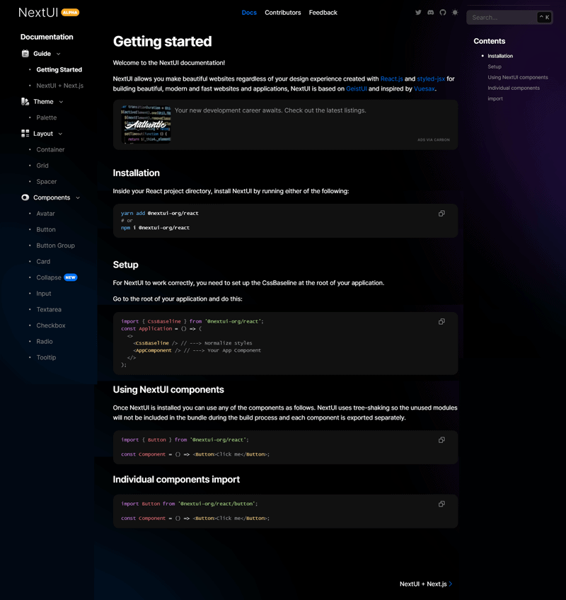The height and width of the screenshot is (600, 566).
Task: Open the Container page
Action: click(x=50, y=149)
